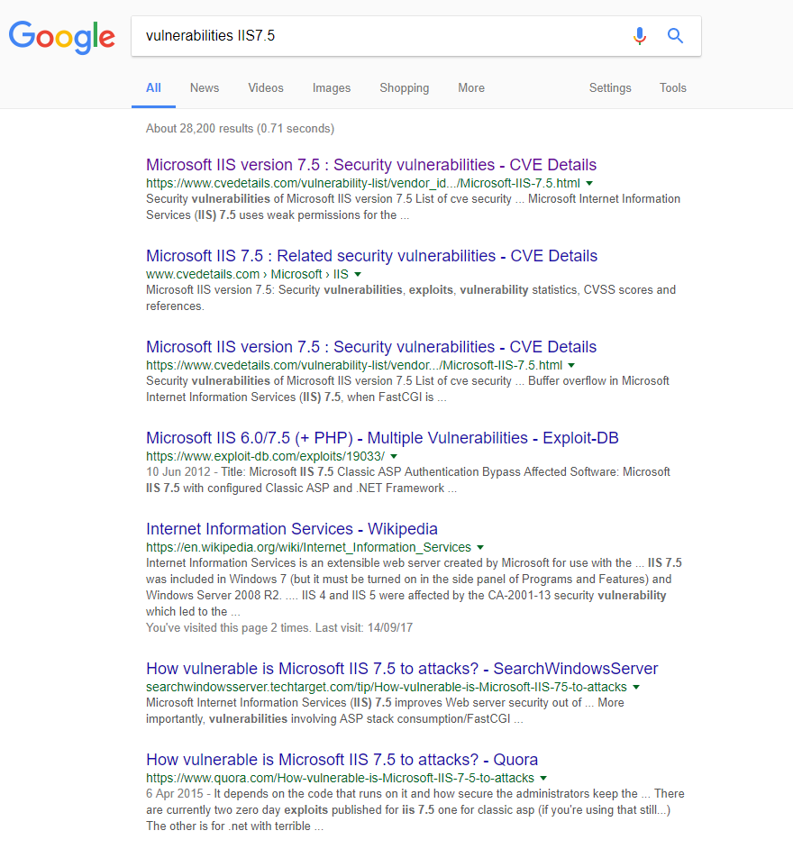Open the More results menu
The height and width of the screenshot is (849, 793).
(x=470, y=87)
